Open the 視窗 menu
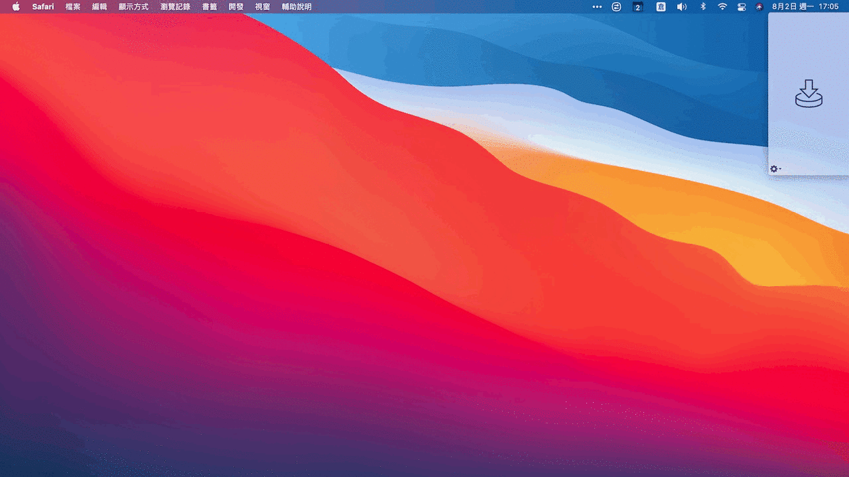 tap(263, 7)
